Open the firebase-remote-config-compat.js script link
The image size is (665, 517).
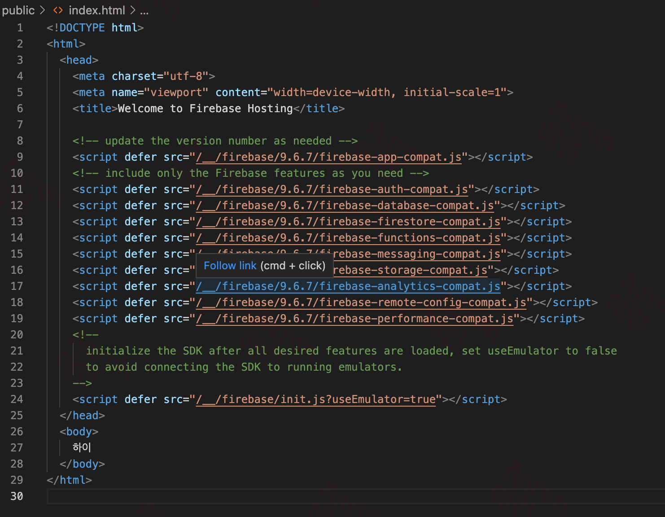(361, 302)
